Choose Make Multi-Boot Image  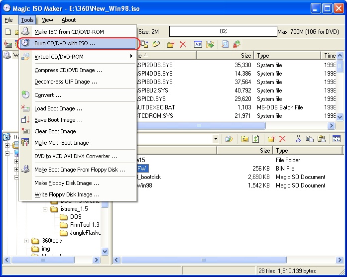pyautogui.click(x=78, y=143)
